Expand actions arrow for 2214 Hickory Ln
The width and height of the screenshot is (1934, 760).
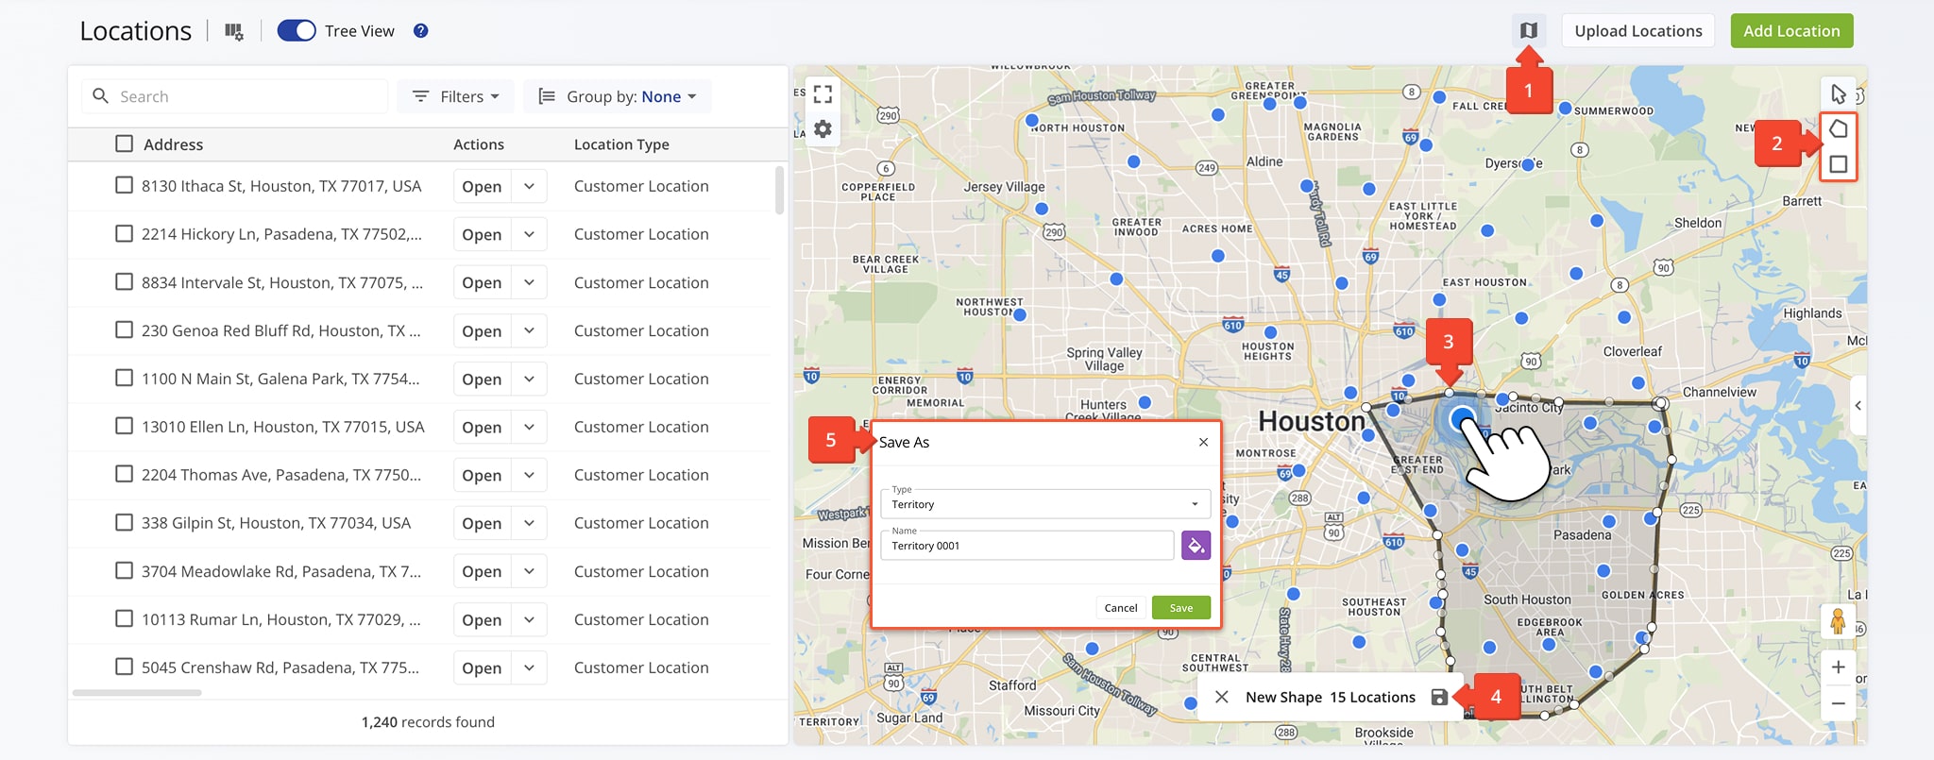[x=529, y=234]
